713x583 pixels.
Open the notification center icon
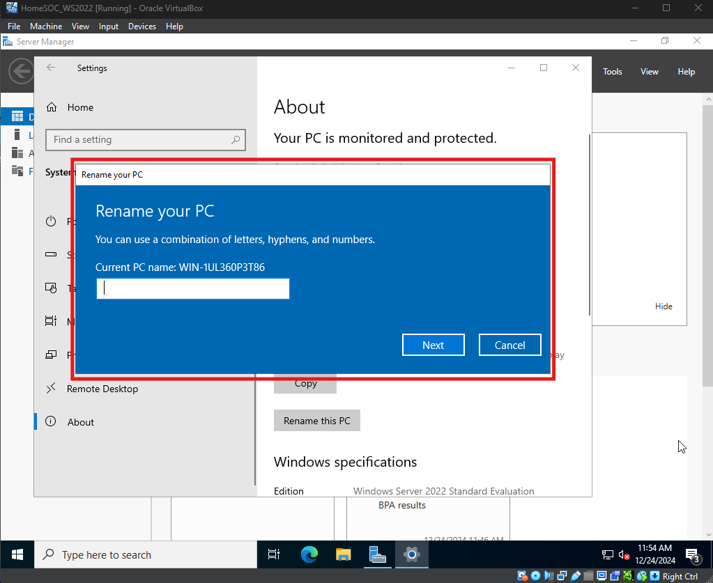pos(694,555)
